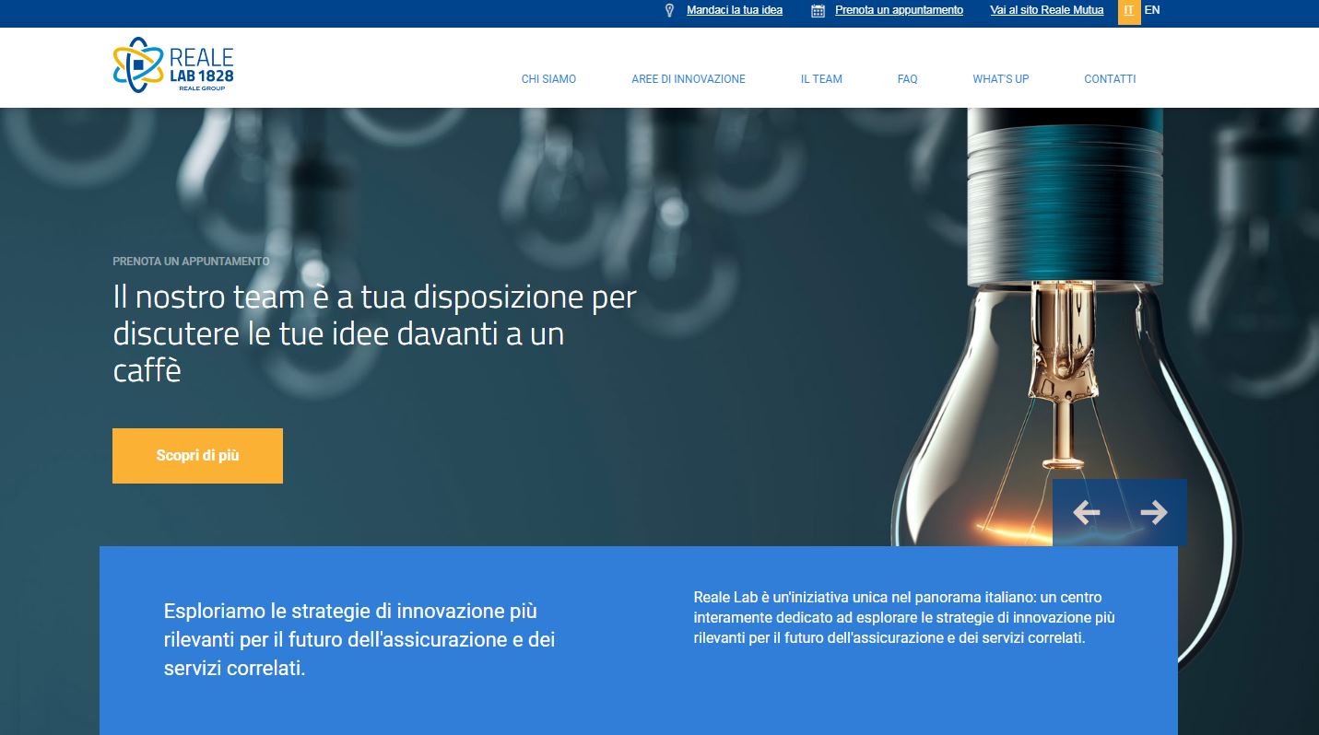The image size is (1319, 735).
Task: Click the lightbulb icon beside Mandaci la tua idea
Action: click(x=670, y=11)
